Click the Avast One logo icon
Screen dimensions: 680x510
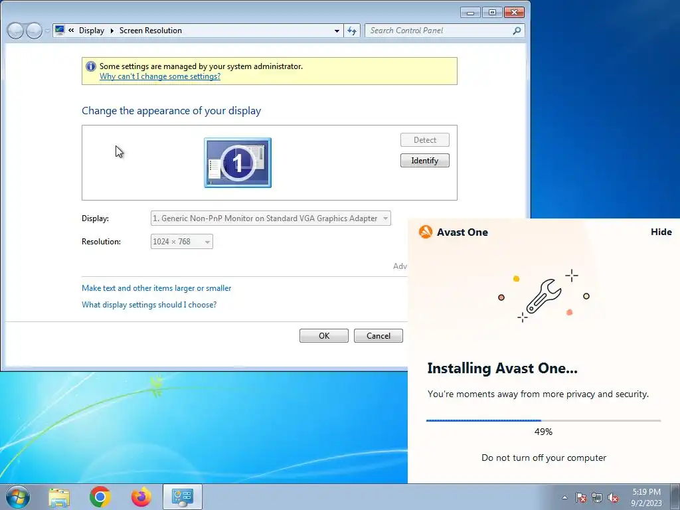426,232
